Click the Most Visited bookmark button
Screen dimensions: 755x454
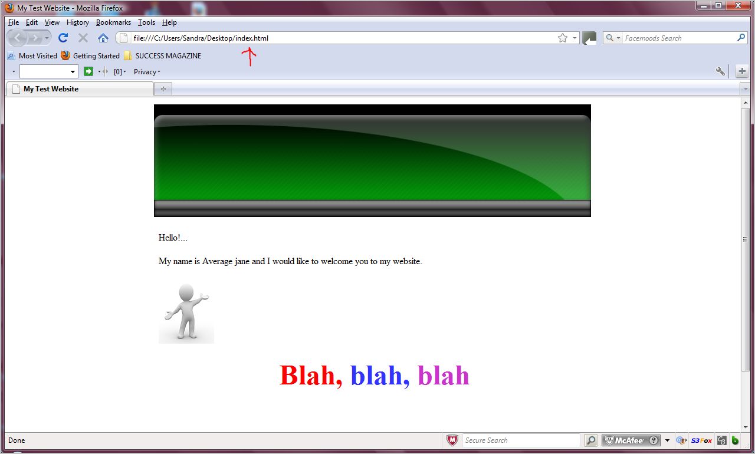click(x=32, y=56)
